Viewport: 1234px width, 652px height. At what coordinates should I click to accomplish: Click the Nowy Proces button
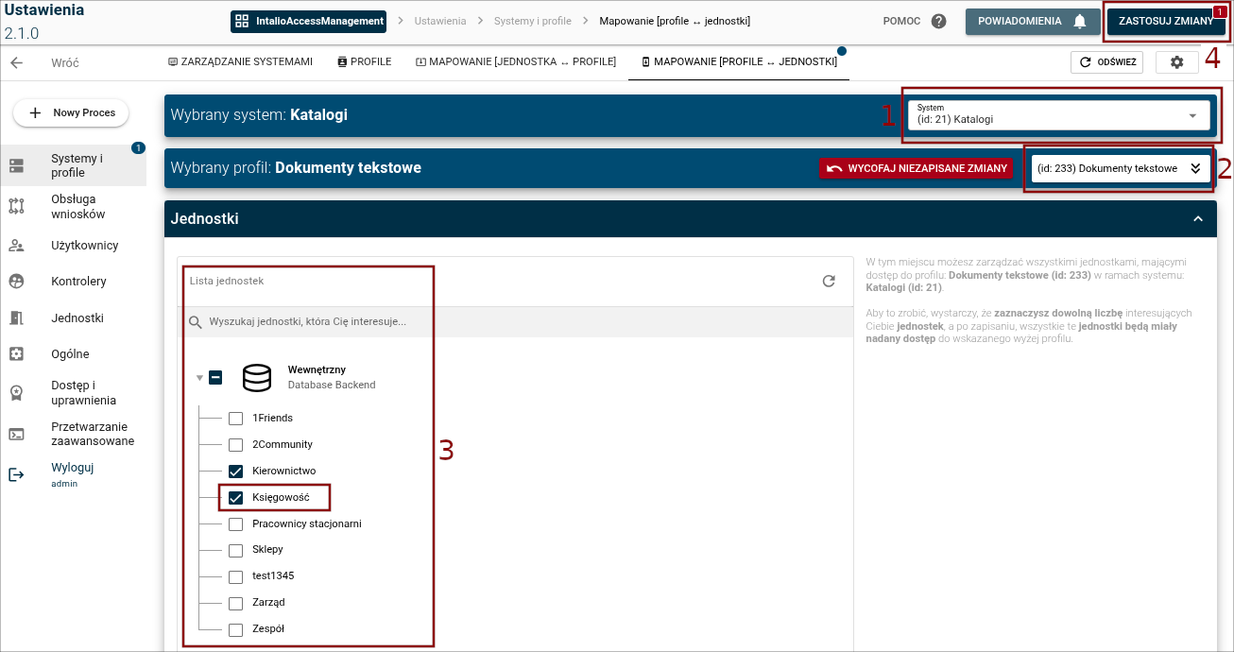(x=71, y=112)
